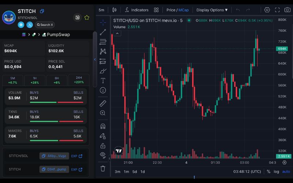This screenshot has width=293, height=183.
Task: Select the 1d date range
Action: (142, 172)
